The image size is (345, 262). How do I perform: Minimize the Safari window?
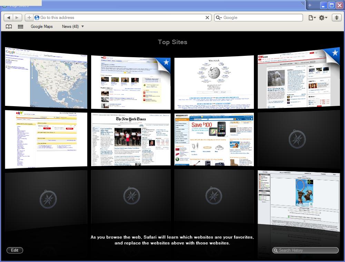click(323, 5)
